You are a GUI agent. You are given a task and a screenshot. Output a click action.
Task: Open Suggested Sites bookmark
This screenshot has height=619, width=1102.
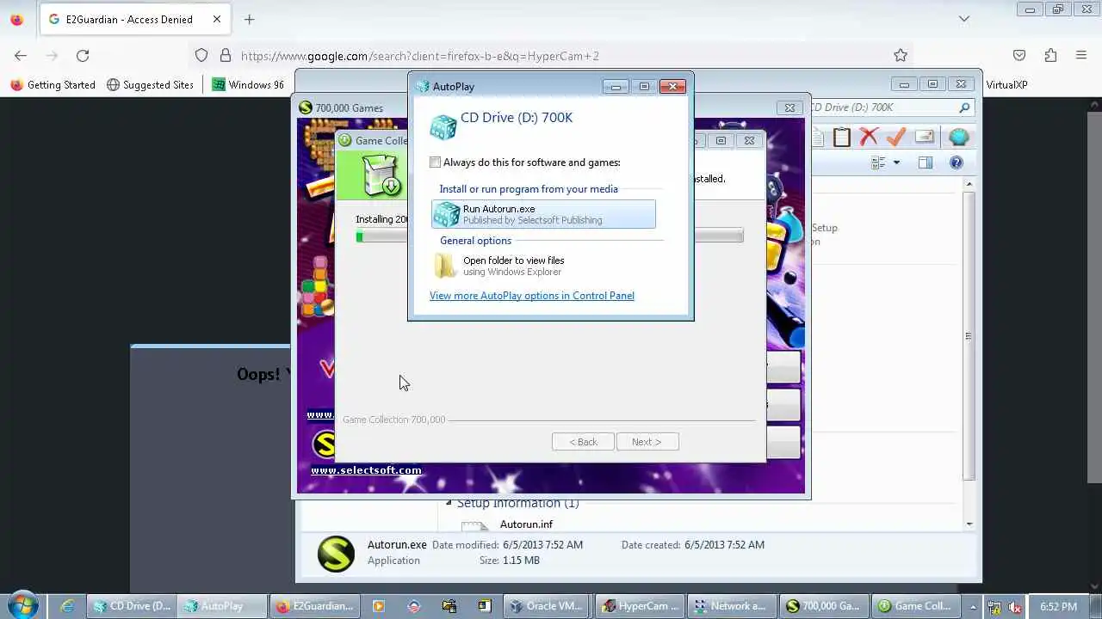151,85
